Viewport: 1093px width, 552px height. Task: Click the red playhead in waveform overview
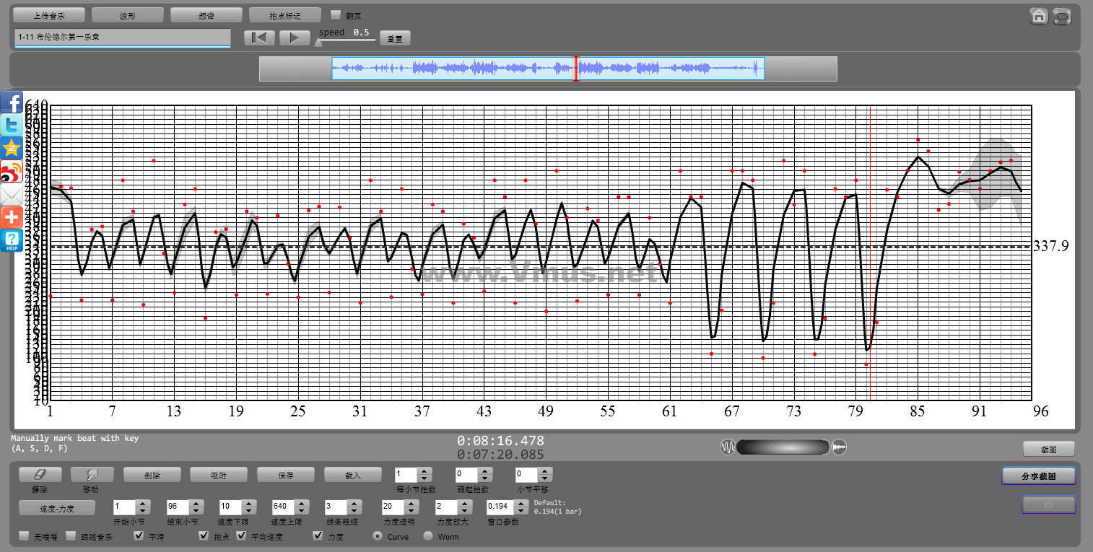(575, 69)
